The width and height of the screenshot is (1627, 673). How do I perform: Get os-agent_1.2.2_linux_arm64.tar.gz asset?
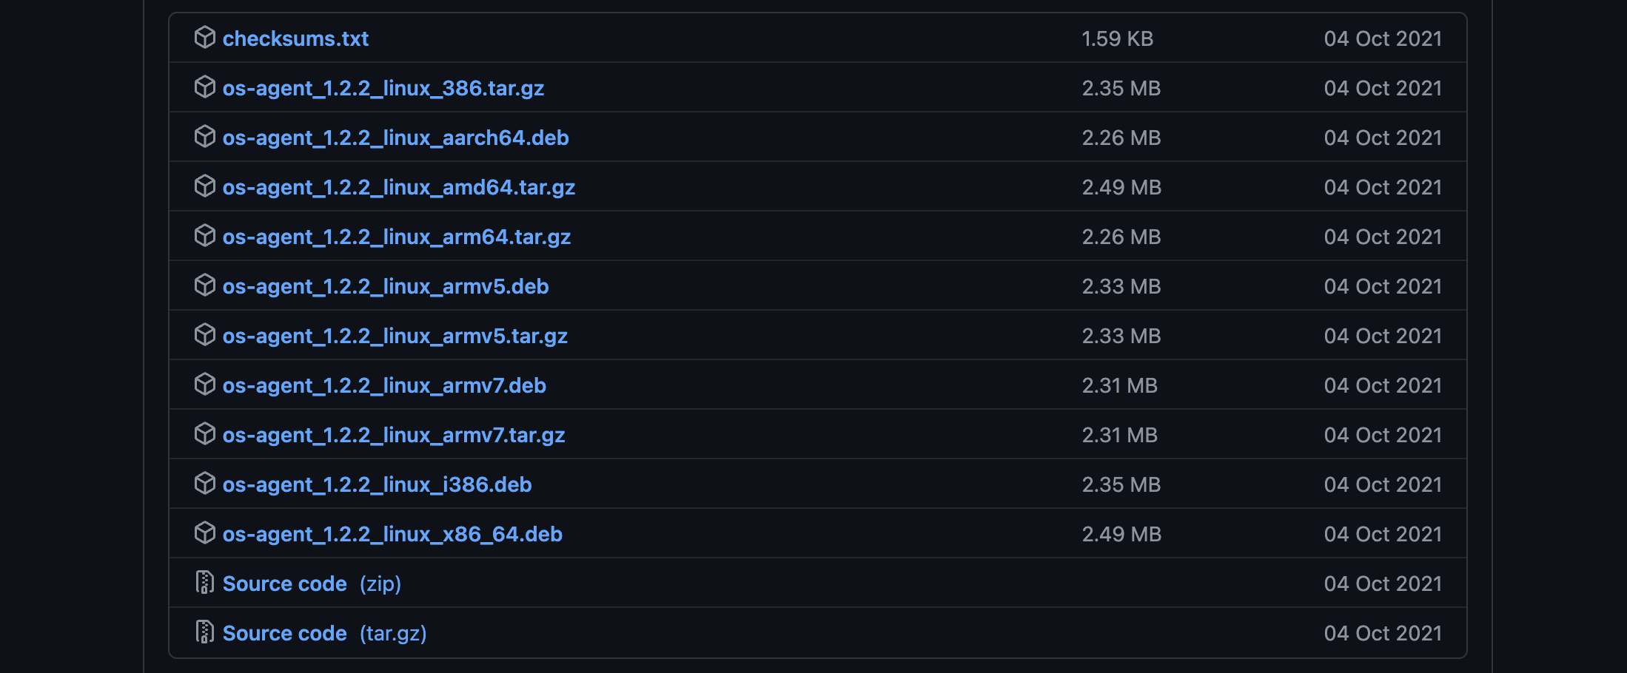coord(396,237)
